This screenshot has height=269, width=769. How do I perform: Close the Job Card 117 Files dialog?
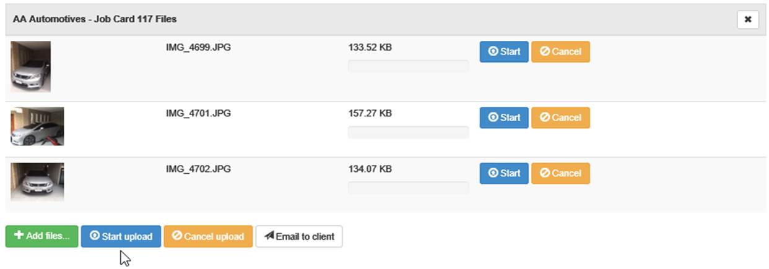748,20
